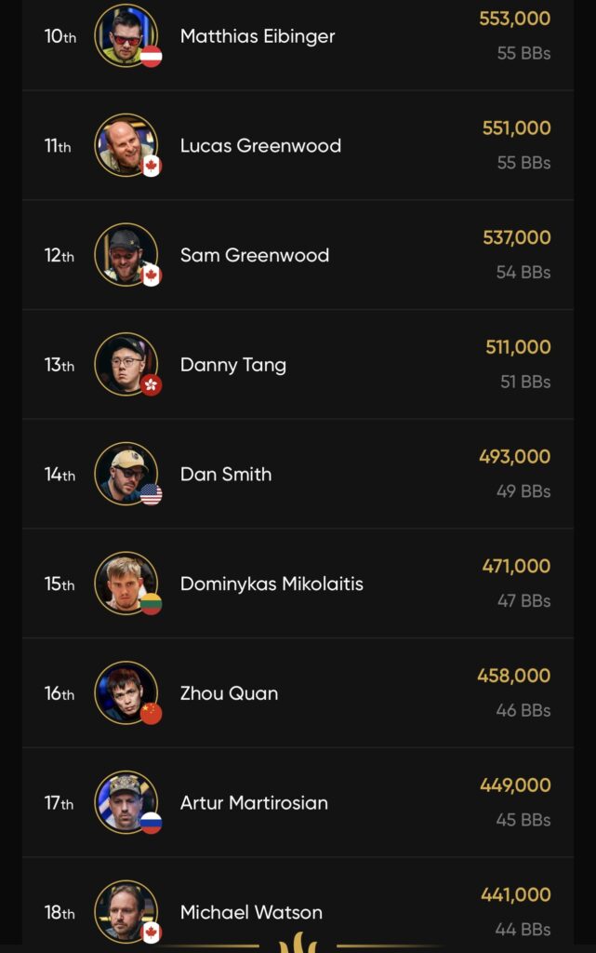Open Sam Greenwood's profile picture
The height and width of the screenshot is (953, 596).
[x=126, y=253]
